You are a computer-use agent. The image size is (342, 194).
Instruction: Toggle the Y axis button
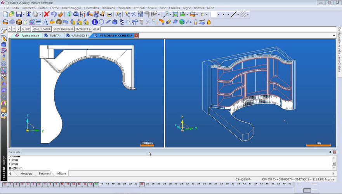coord(14,29)
